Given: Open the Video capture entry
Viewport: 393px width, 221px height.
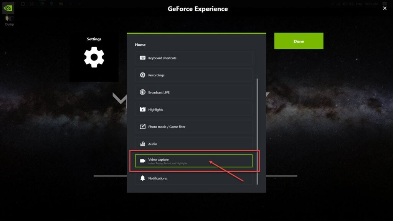Looking at the screenshot, I should (194, 161).
